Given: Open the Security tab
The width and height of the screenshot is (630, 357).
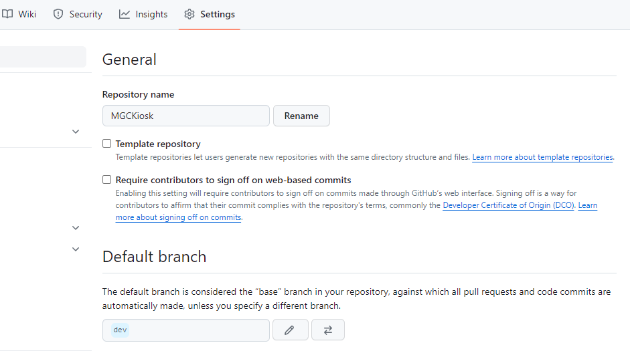Looking at the screenshot, I should [x=78, y=15].
